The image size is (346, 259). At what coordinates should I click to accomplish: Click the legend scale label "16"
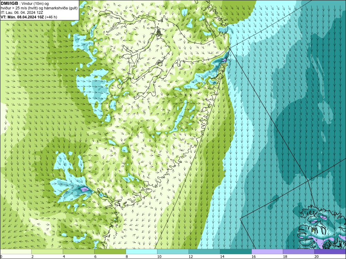254,257
